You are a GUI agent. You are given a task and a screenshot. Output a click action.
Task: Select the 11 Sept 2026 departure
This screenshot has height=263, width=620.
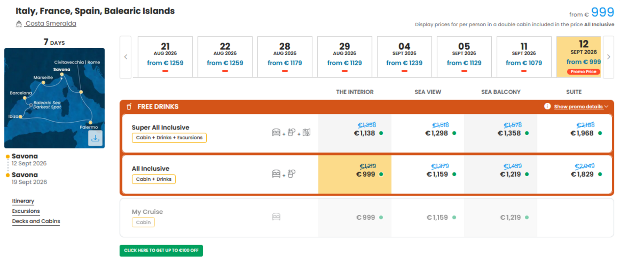pos(524,57)
